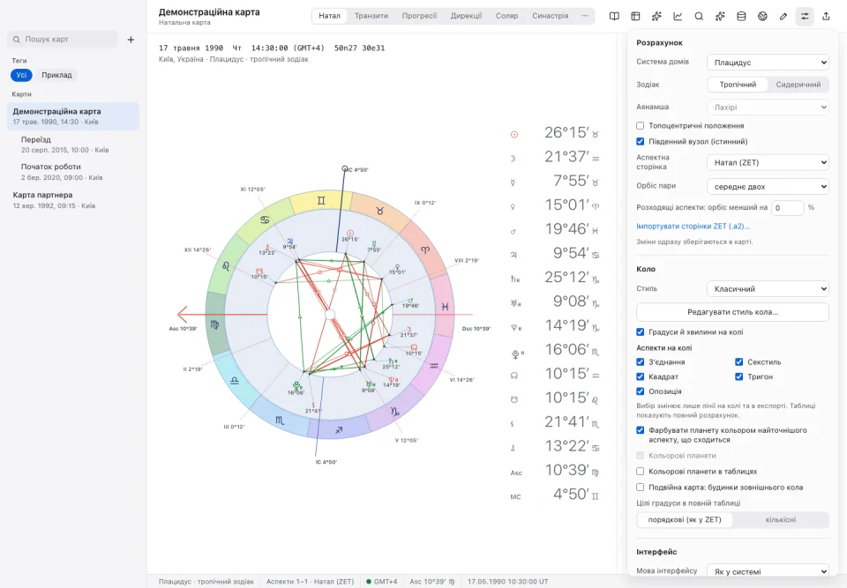This screenshot has width=847, height=588.
Task: Open Система домів dropdown (Плацидус)
Action: pyautogui.click(x=768, y=62)
